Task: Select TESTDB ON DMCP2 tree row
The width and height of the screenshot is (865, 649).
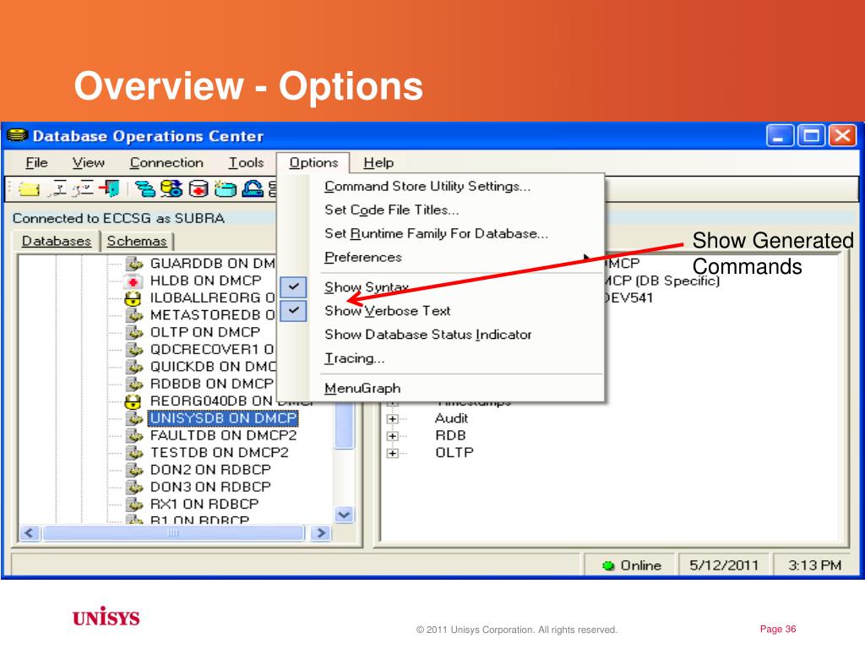Action: click(219, 453)
